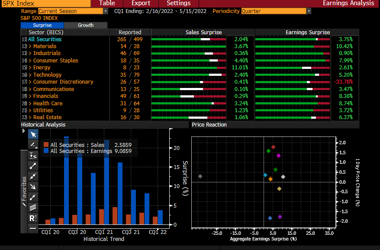Expand the Industrials sector row

tap(30, 53)
